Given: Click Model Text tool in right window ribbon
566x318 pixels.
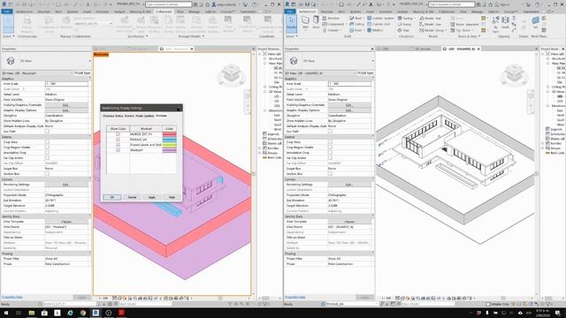Looking at the screenshot, I should point(431,18).
